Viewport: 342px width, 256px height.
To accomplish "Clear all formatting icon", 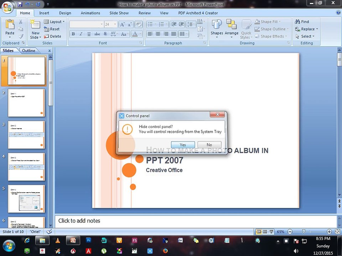I will tap(139, 25).
